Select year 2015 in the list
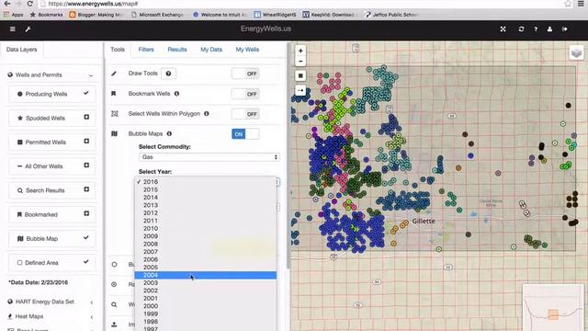The image size is (588, 331). click(x=206, y=189)
